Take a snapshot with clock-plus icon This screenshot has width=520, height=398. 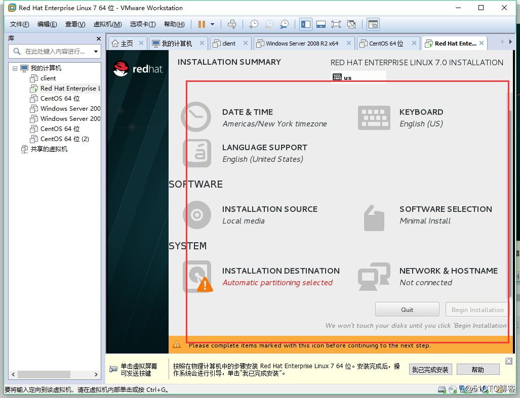click(x=254, y=24)
